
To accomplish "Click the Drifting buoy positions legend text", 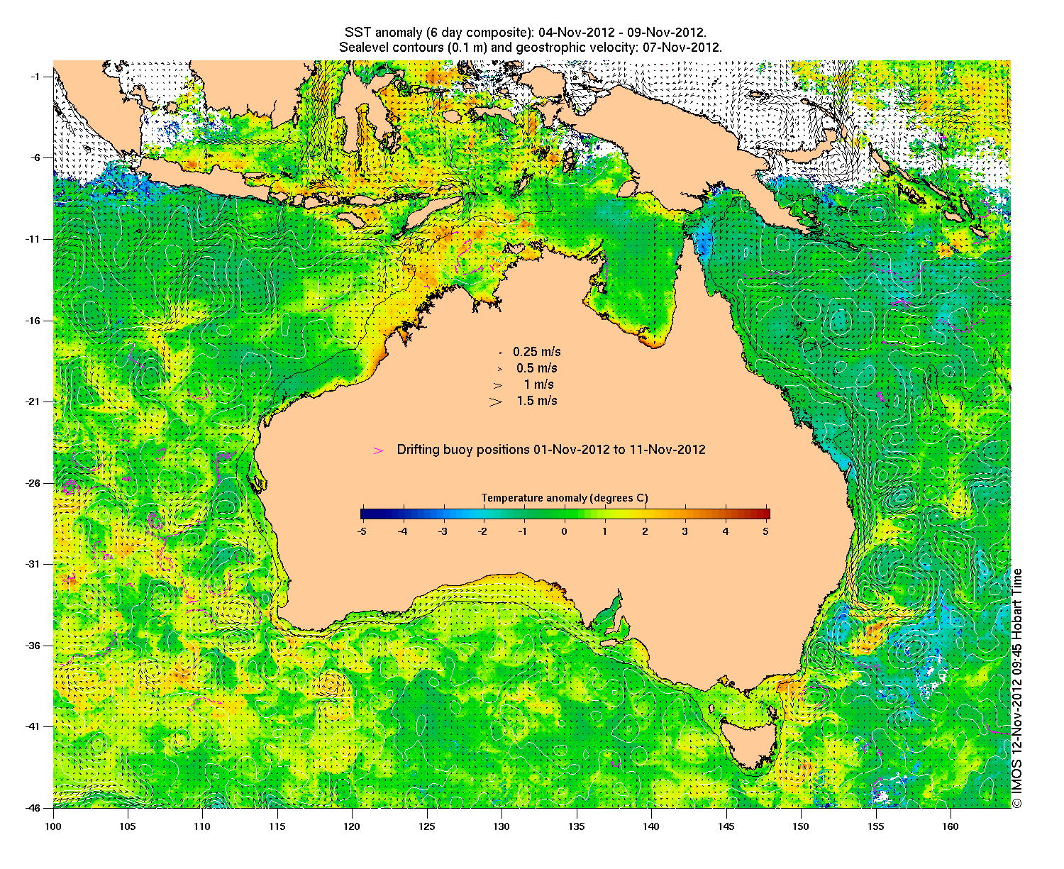I will click(551, 450).
